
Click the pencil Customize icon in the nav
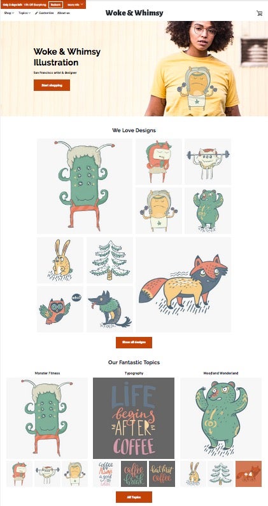(36, 13)
